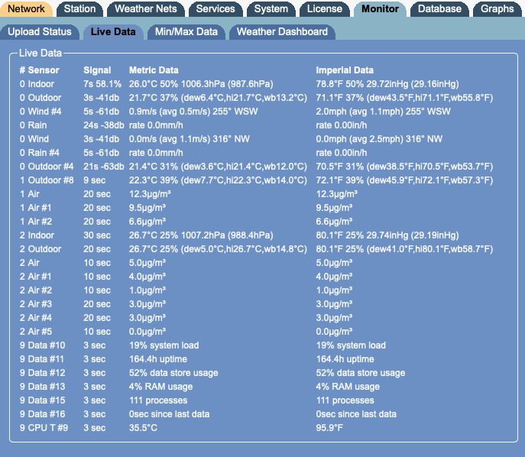Click imperial value '78.8°F 50% 29.72inHg (29.16inHg)'
The image size is (525, 457).
coord(387,84)
